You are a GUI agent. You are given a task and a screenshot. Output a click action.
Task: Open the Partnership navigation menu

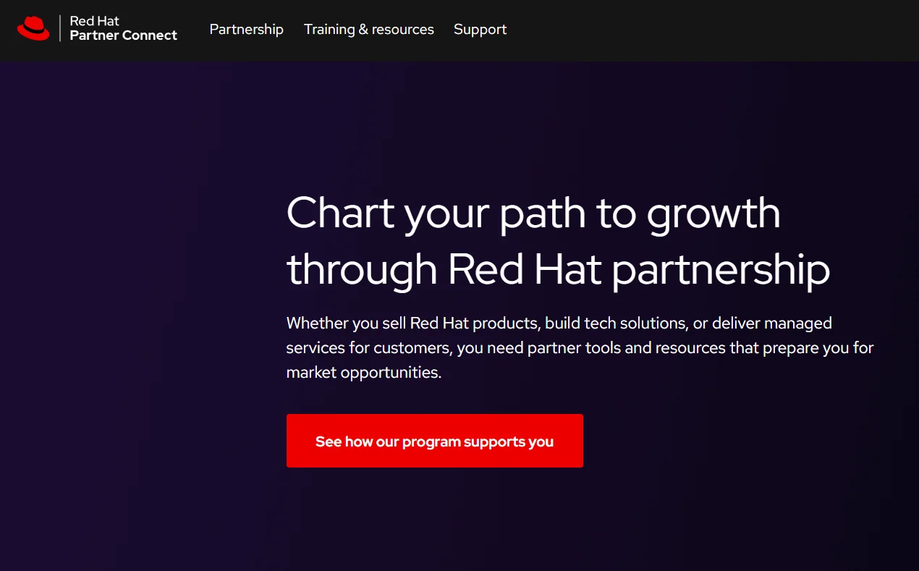246,30
